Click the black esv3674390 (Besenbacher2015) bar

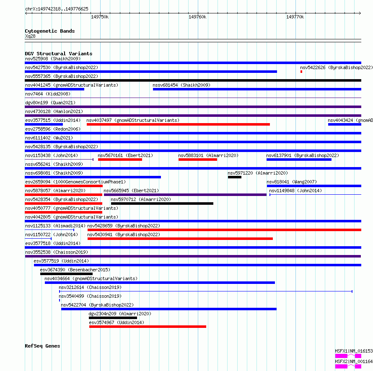tap(66, 274)
